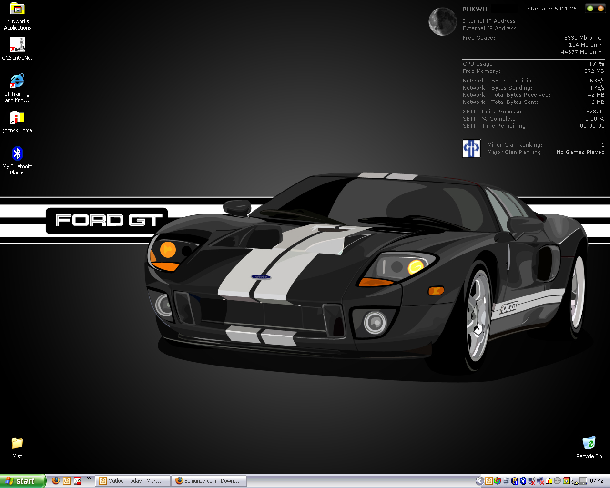Click the disconnected two-computers network tray icon

pos(540,481)
